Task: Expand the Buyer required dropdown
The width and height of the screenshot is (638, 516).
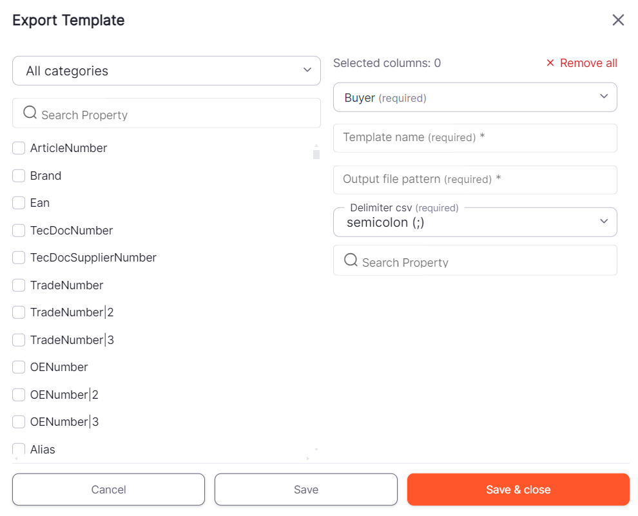Action: [475, 97]
